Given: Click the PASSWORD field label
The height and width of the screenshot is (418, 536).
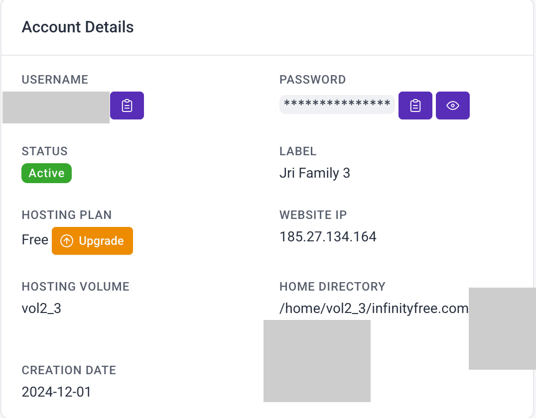Looking at the screenshot, I should (x=312, y=80).
